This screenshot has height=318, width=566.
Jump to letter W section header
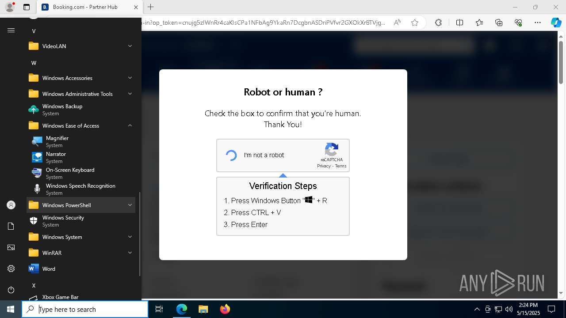coord(34,63)
